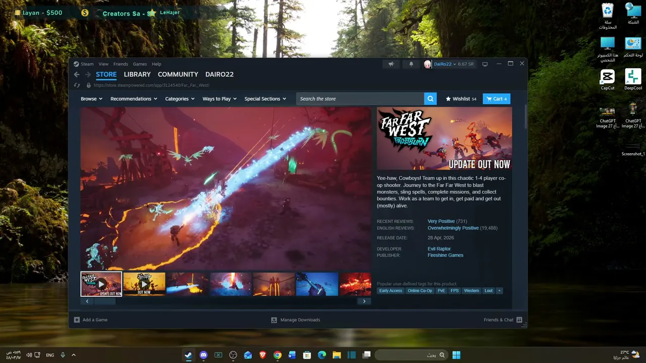Click the Search the store field

click(360, 99)
